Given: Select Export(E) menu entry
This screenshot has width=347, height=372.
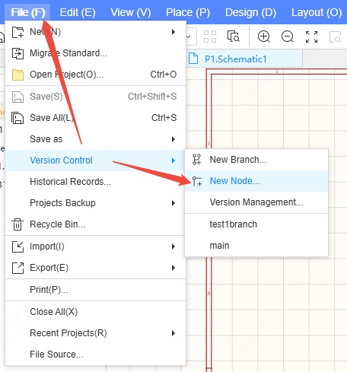Looking at the screenshot, I should [95, 268].
